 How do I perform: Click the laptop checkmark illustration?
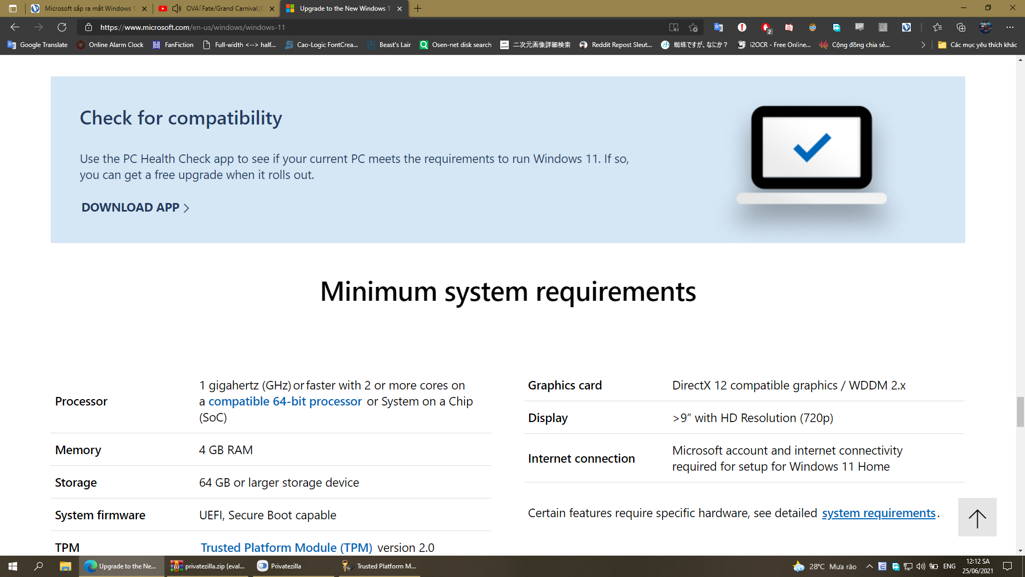coord(811,155)
